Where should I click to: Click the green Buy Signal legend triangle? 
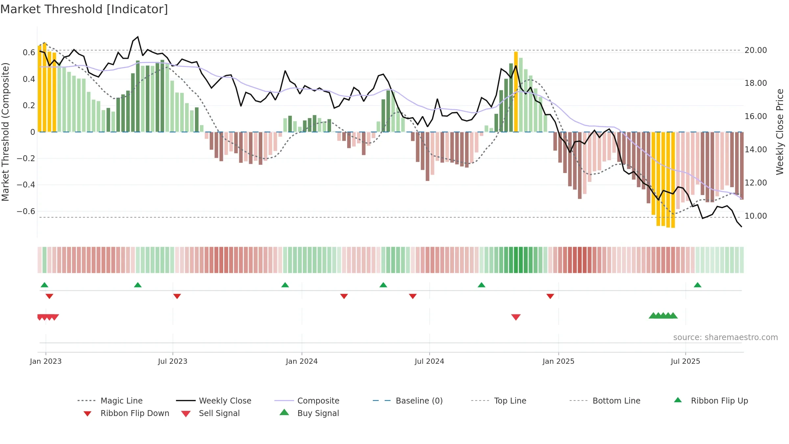[284, 412]
